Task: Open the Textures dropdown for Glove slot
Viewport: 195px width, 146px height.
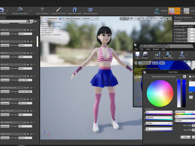Action: pos(5,69)
